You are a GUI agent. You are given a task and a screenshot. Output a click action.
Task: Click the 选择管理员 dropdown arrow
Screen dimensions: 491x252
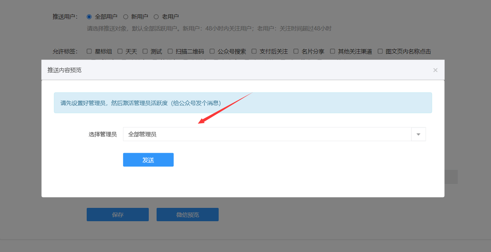pyautogui.click(x=418, y=134)
